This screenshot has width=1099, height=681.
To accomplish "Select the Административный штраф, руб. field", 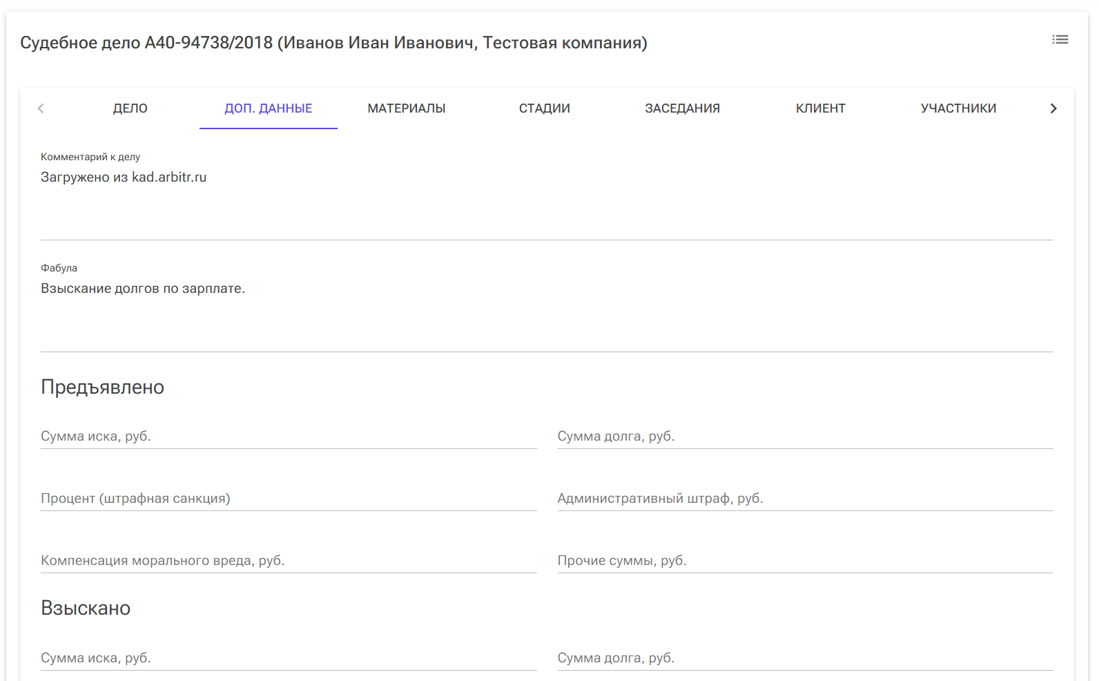I will pos(805,499).
